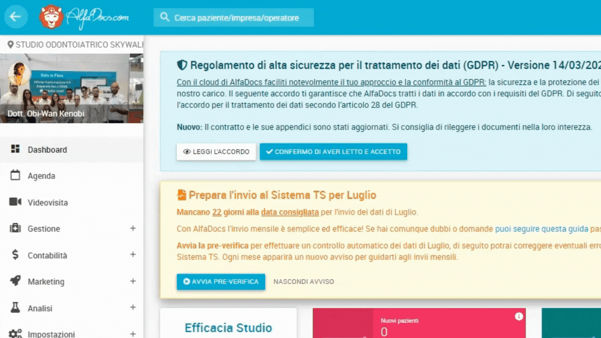Open the Dashboard menu item

click(x=72, y=150)
